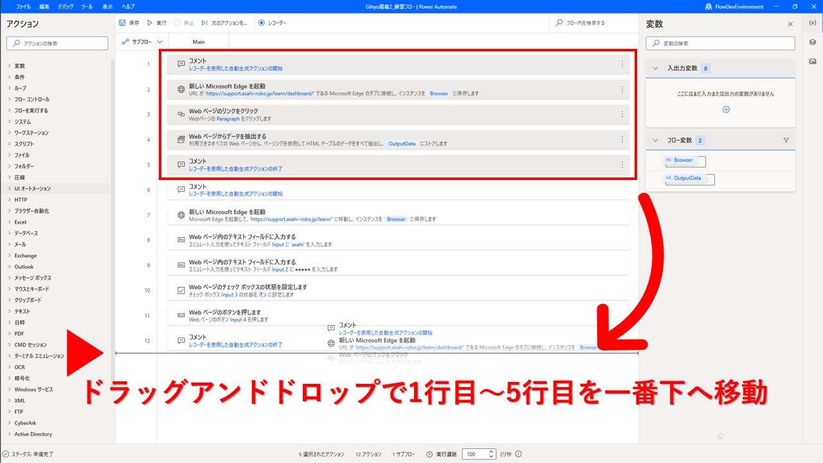The height and width of the screenshot is (463, 823).
Task: Start the レコーダー recorder
Action: pyautogui.click(x=272, y=23)
